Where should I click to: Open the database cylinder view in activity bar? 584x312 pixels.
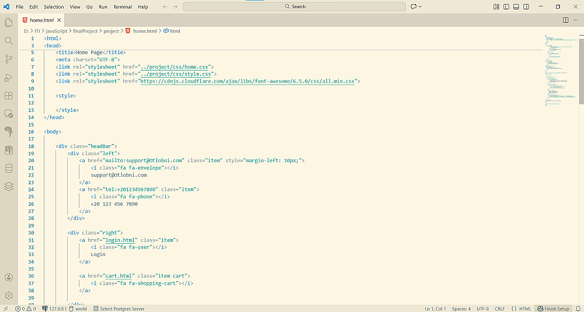9,168
